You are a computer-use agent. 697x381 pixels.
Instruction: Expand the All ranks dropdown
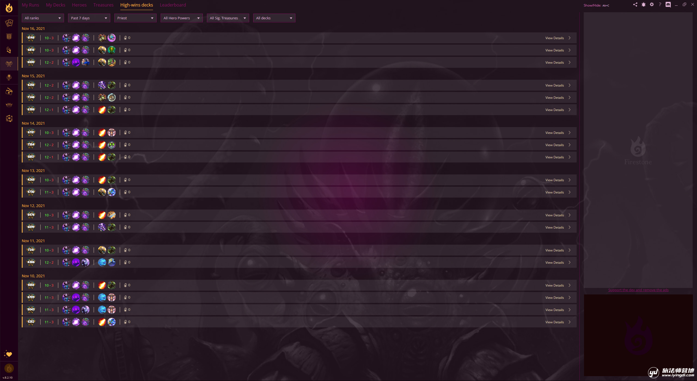(x=43, y=18)
